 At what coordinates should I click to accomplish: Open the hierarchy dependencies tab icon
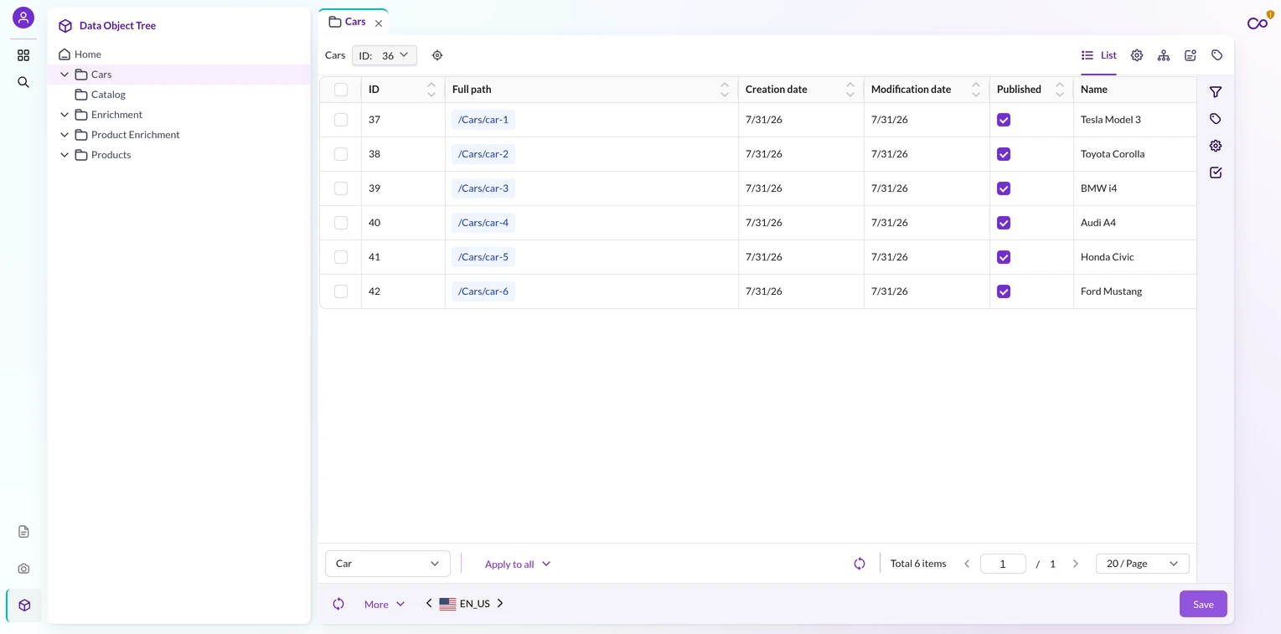1164,55
